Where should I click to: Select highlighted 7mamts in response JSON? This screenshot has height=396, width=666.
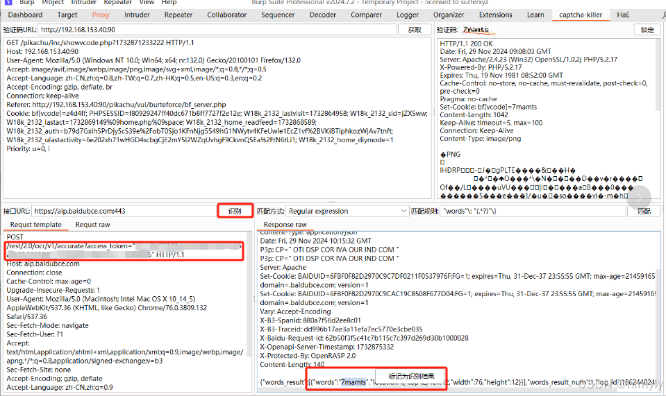click(353, 382)
